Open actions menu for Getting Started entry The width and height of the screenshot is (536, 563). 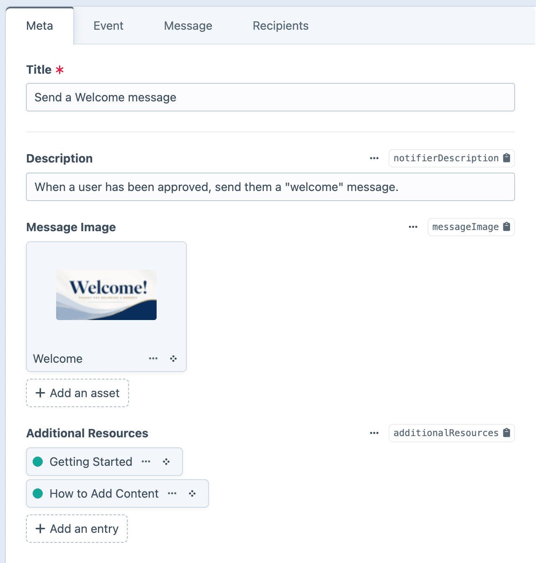146,462
